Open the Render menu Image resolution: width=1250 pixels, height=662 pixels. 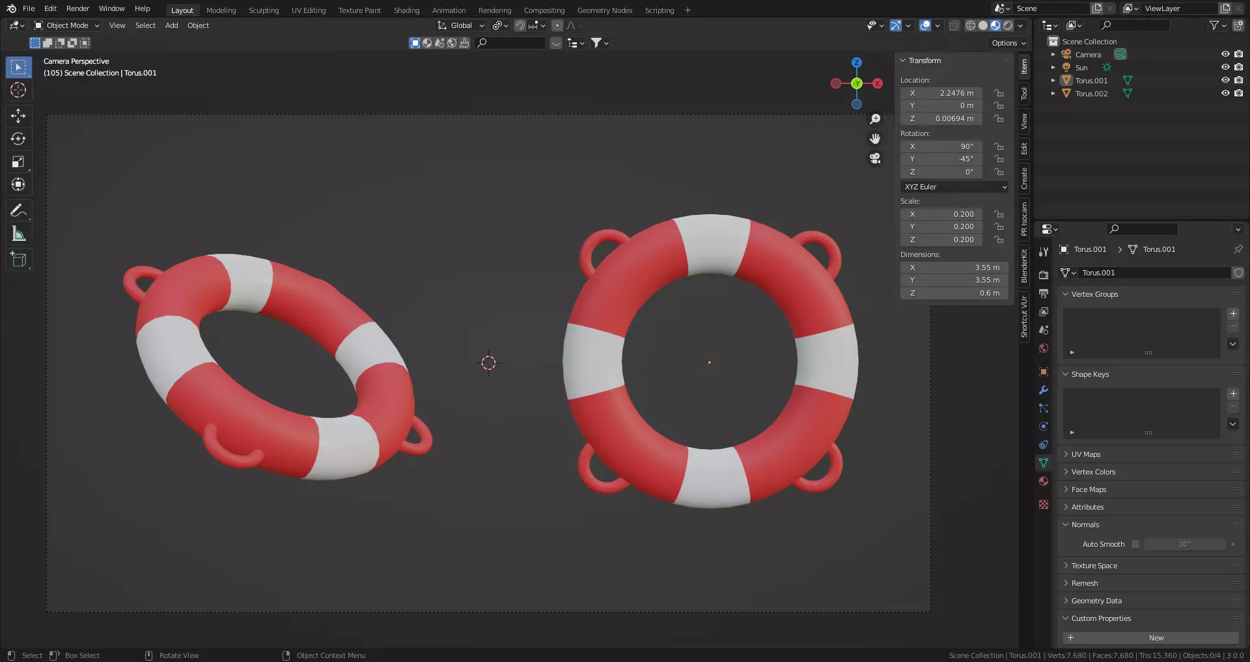tap(77, 8)
